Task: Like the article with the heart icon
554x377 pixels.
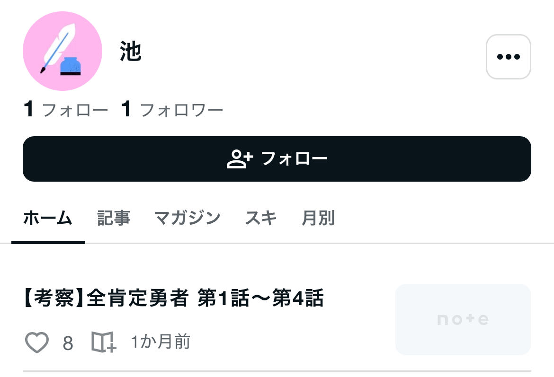Action: pyautogui.click(x=37, y=342)
